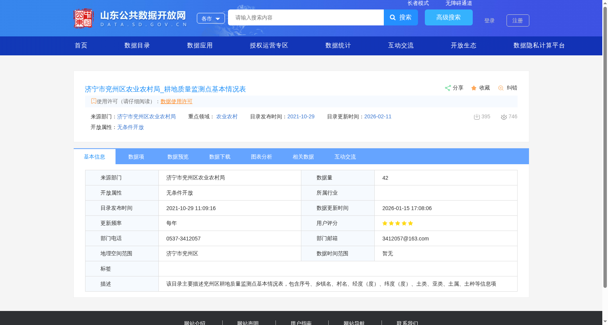Click geographic scope value 济宁市兖州区
The image size is (608, 325).
coord(182,254)
